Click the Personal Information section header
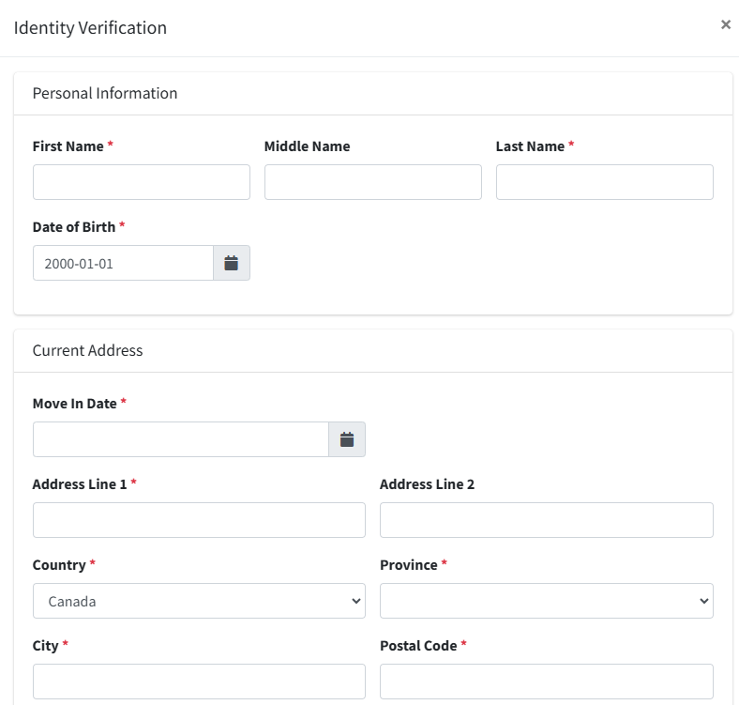 (105, 94)
